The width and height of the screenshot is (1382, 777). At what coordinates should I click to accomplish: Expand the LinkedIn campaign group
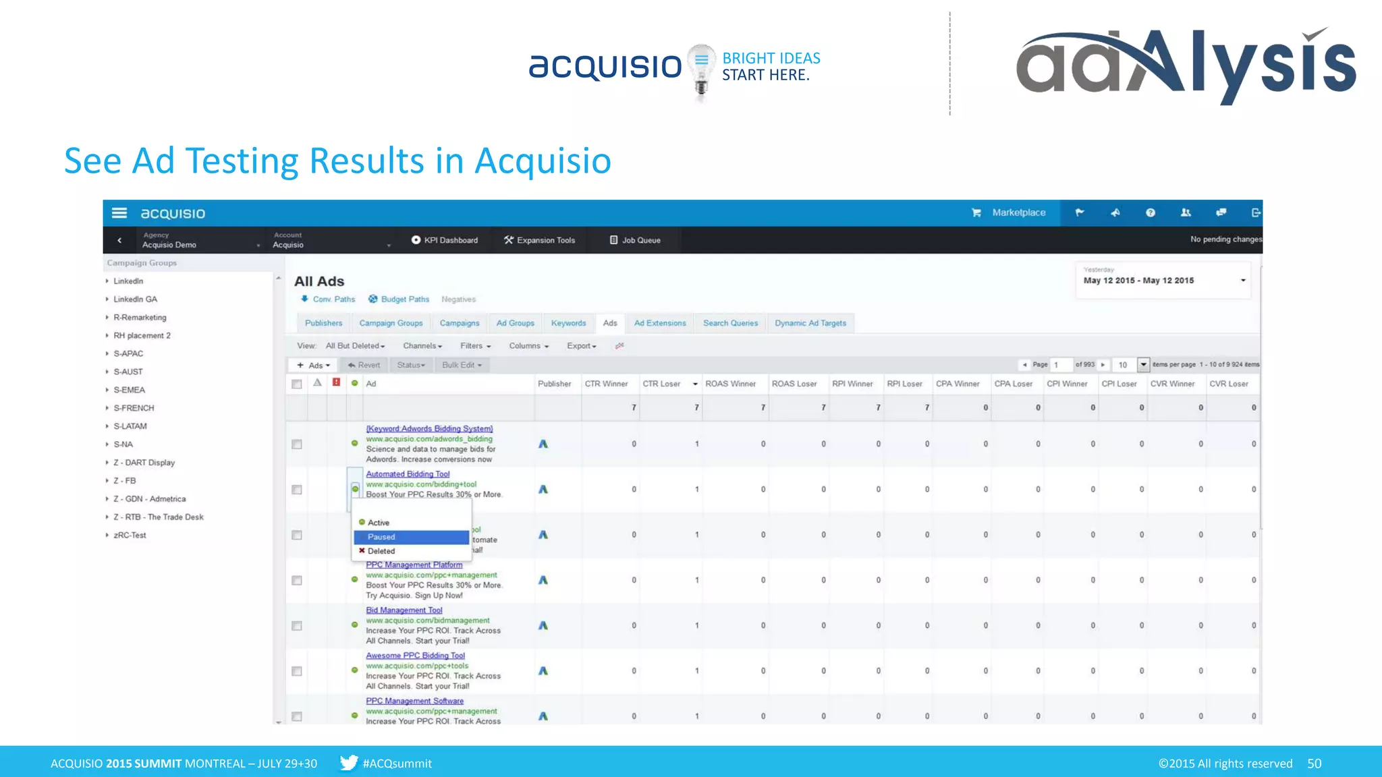[107, 281]
